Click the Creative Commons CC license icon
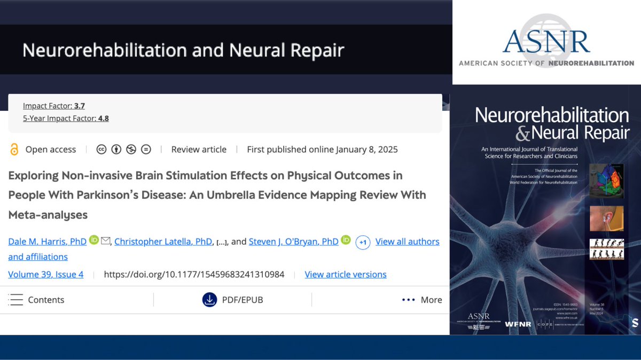The width and height of the screenshot is (641, 360). pos(101,149)
